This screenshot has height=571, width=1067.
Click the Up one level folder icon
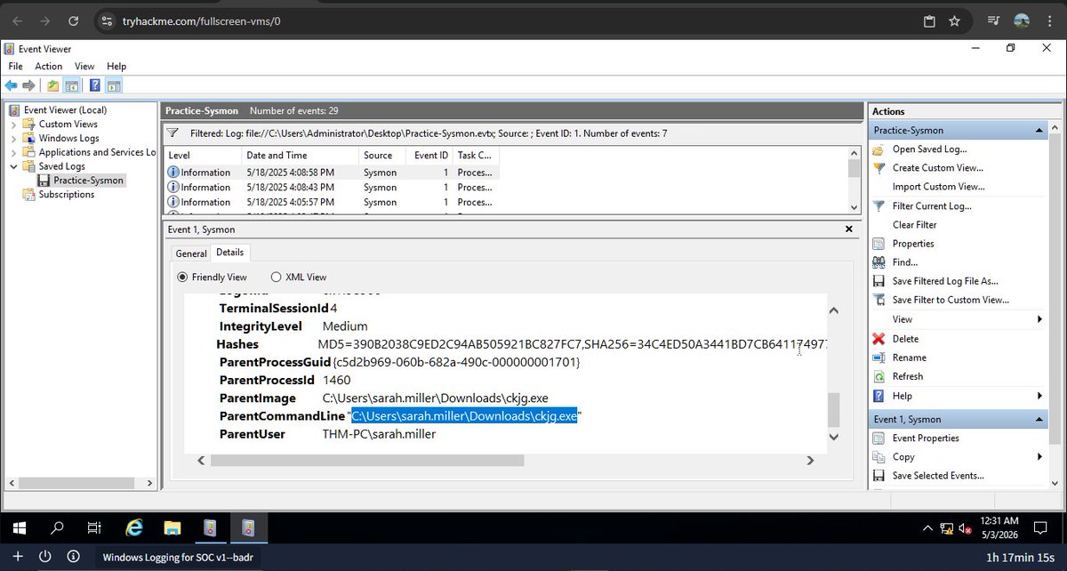[53, 85]
